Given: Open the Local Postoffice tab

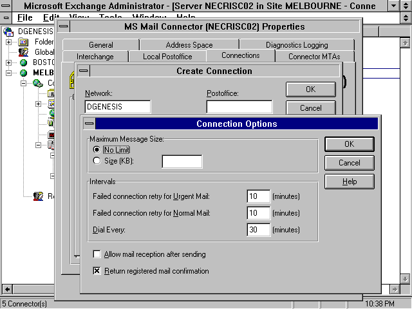Looking at the screenshot, I should point(167,57).
